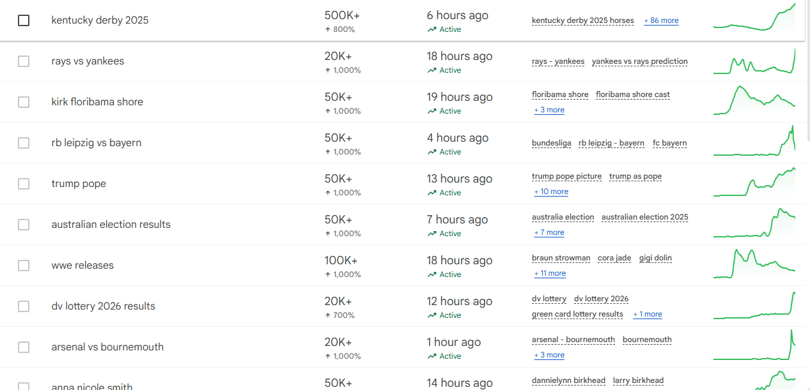Select the kentucky derby 2025 checkbox
Screen dimensions: 810x390
point(24,20)
